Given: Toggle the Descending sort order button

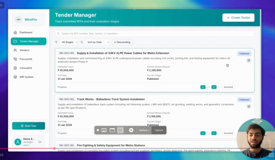Looking at the screenshot, I should (122, 42).
